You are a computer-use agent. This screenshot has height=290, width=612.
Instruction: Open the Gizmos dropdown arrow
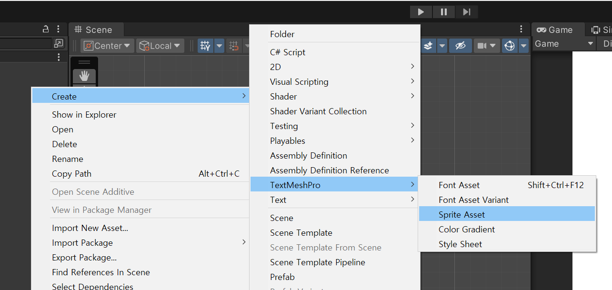coord(524,46)
